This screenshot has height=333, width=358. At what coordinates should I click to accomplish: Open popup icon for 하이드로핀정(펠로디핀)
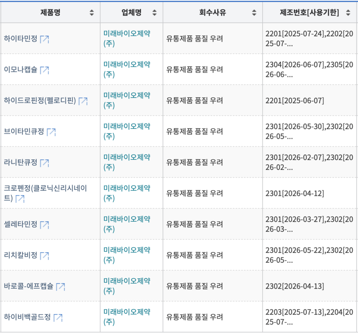pyautogui.click(x=83, y=101)
